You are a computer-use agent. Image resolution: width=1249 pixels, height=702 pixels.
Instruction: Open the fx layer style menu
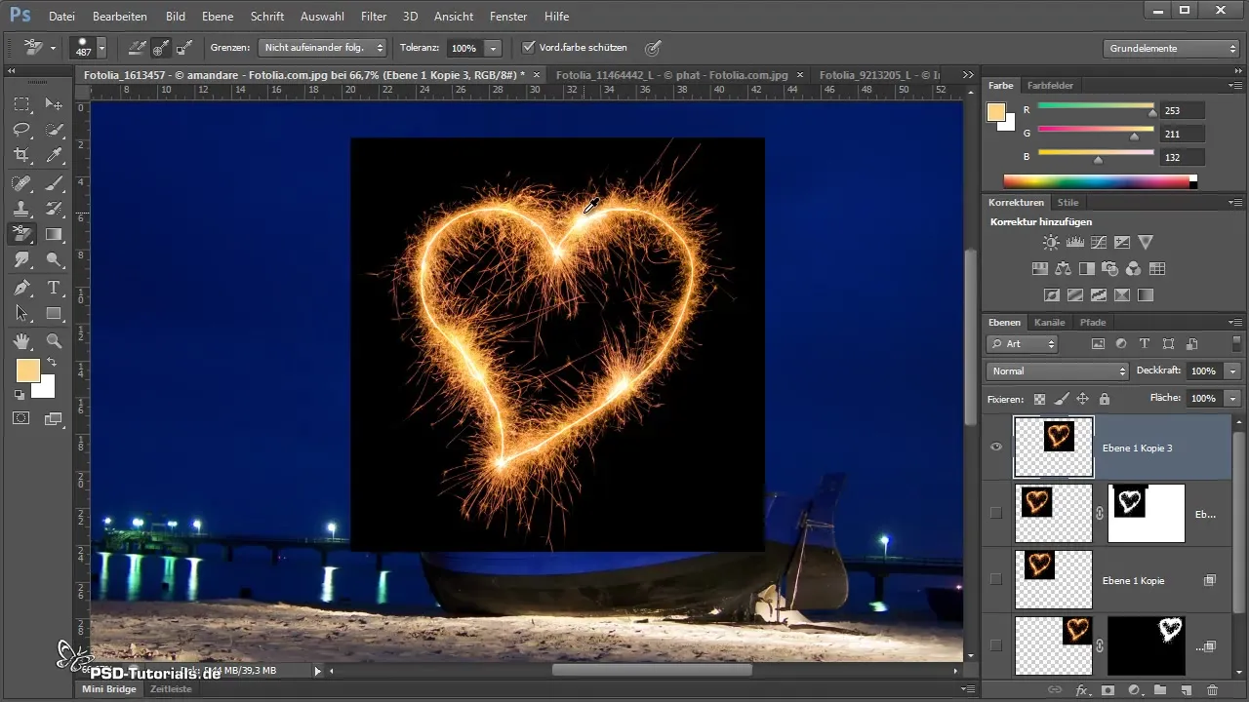(1081, 690)
